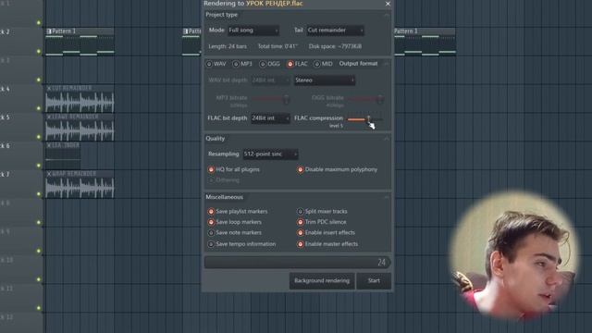Click the Total time 0'41" readout
The image size is (592, 333).
(277, 46)
